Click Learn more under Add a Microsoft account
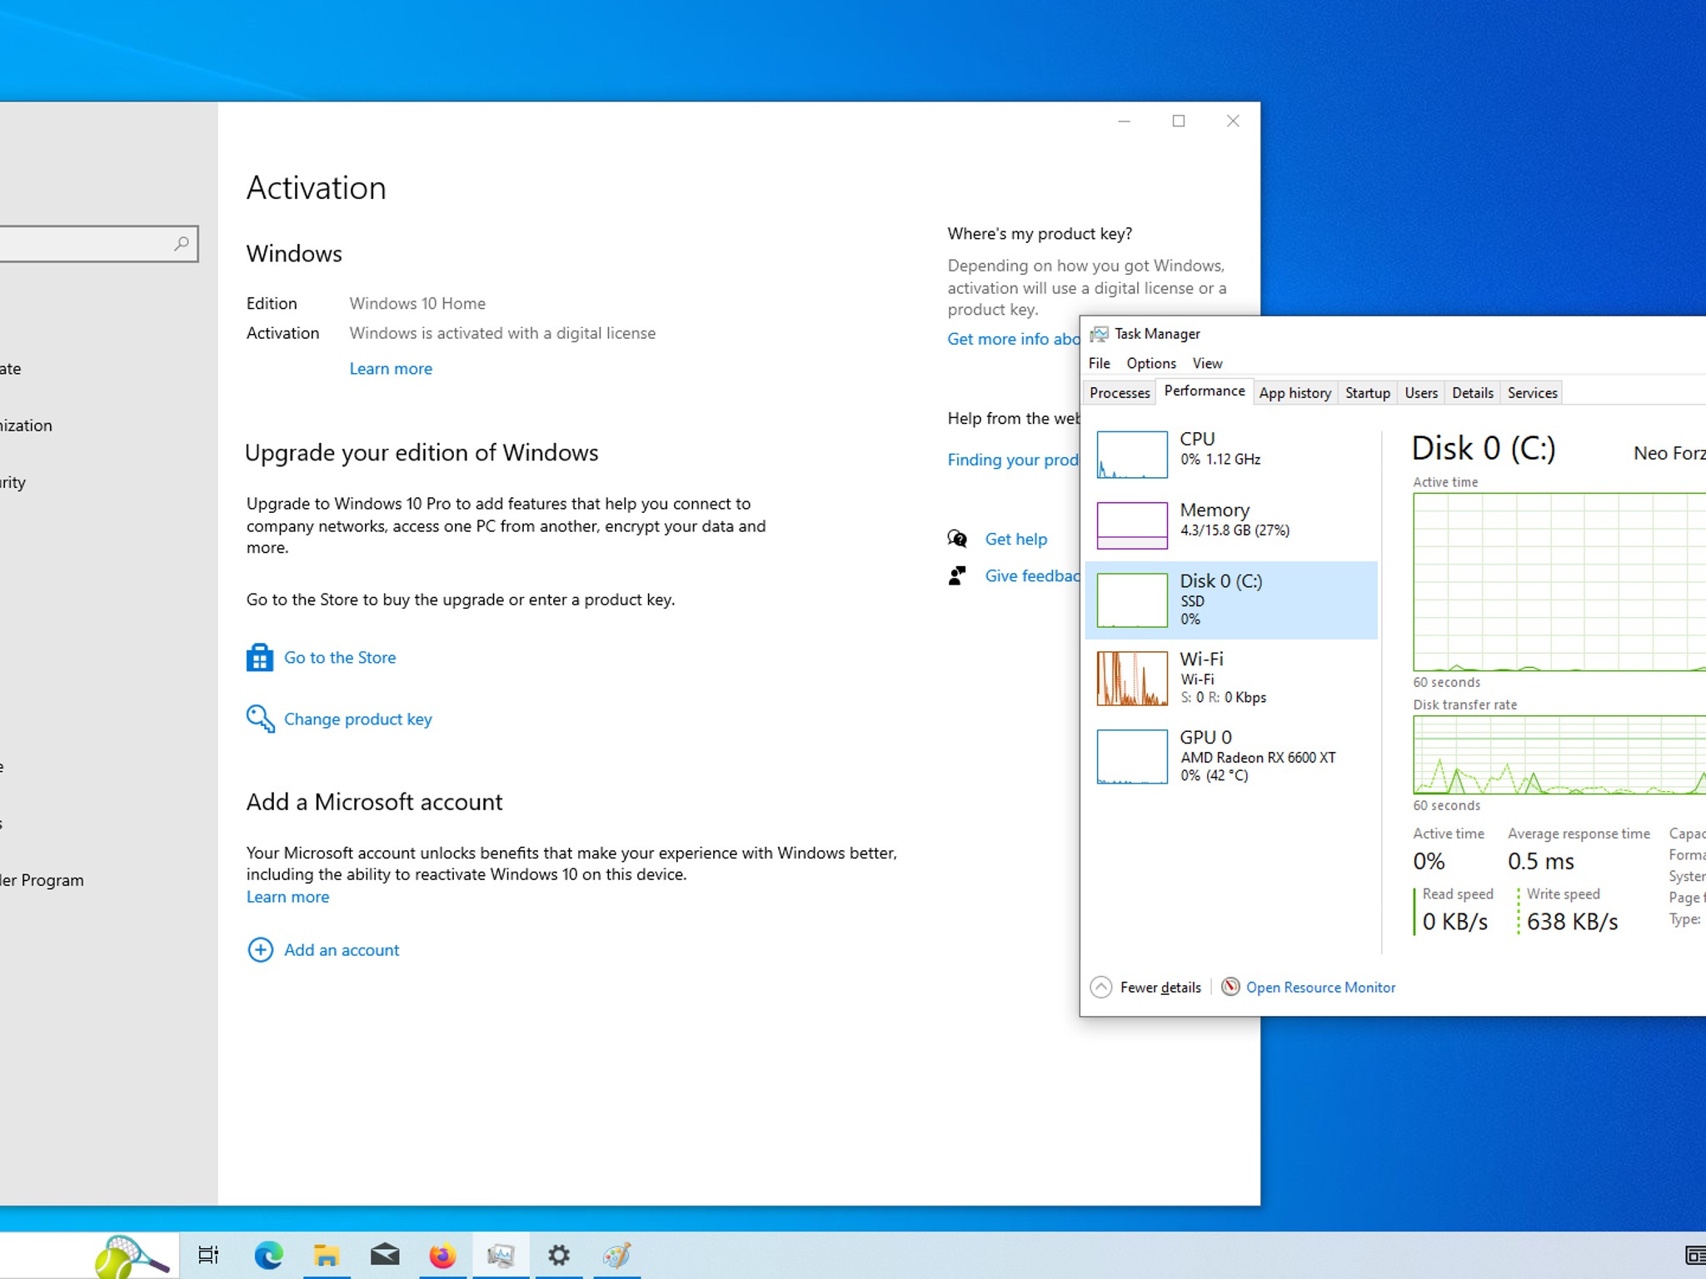Viewport: 1706px width, 1279px height. tap(287, 897)
